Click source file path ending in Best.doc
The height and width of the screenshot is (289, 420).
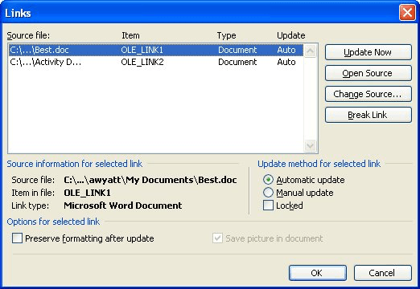(150, 180)
